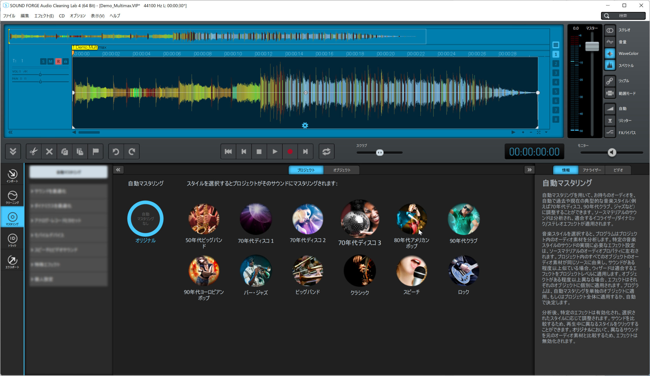The height and width of the screenshot is (376, 650).
Task: Toggle range mode (範囲モード)
Action: pyautogui.click(x=610, y=93)
